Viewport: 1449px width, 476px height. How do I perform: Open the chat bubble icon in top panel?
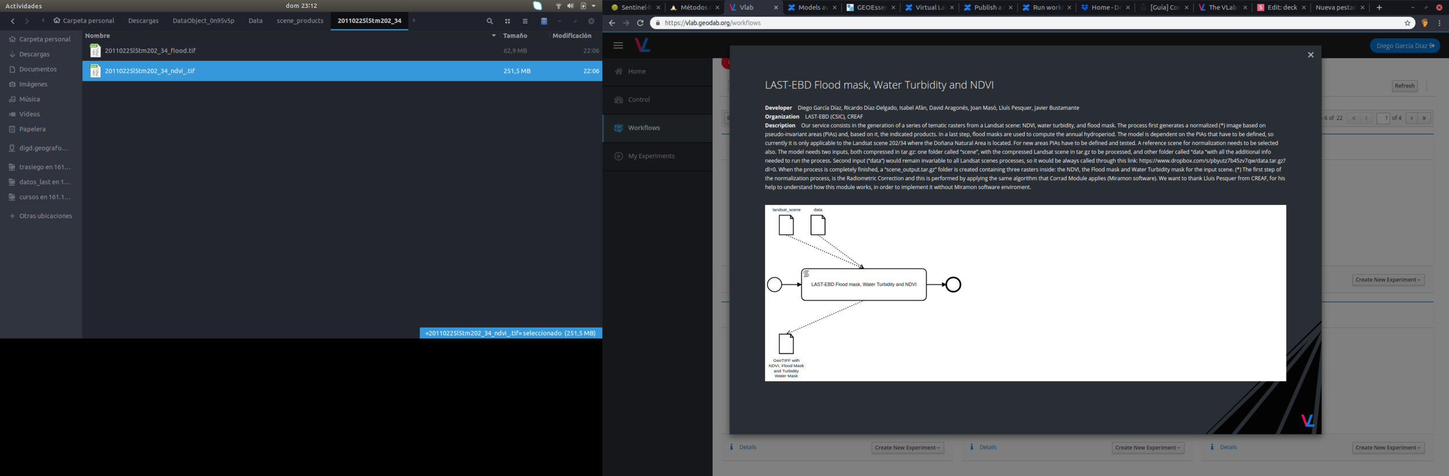tap(537, 6)
